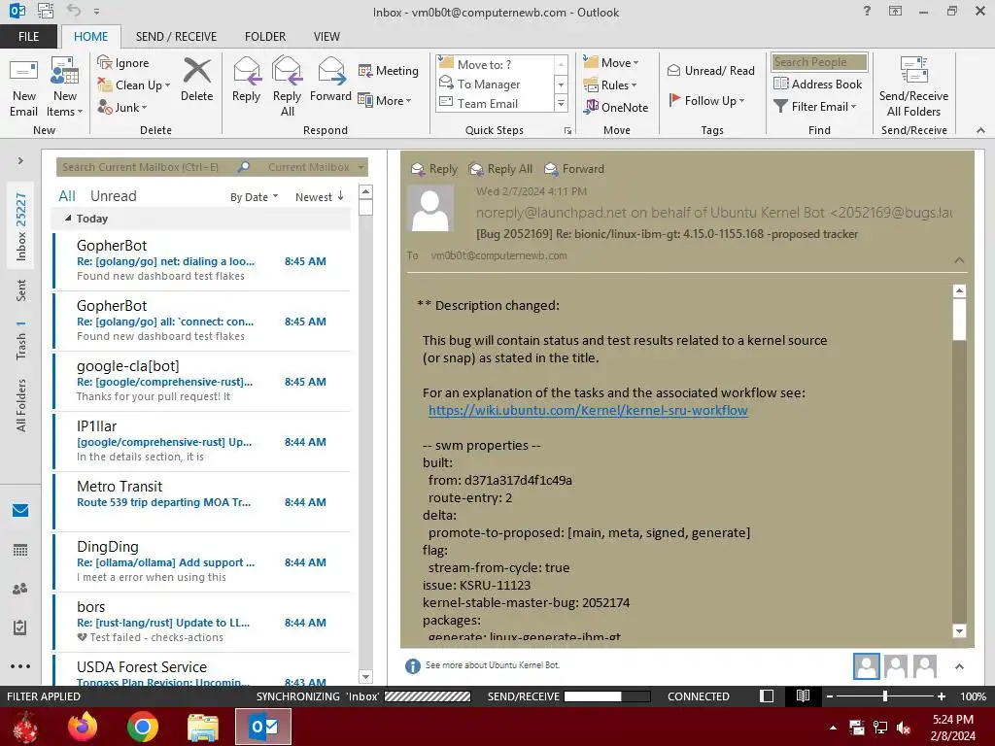
Task: Click Reply All in the reading pane
Action: (500, 169)
